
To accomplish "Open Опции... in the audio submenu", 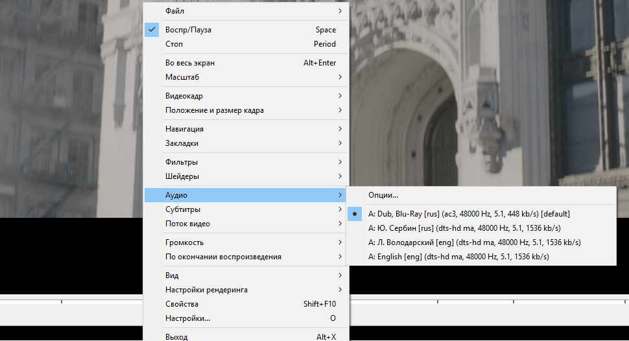I will (383, 195).
